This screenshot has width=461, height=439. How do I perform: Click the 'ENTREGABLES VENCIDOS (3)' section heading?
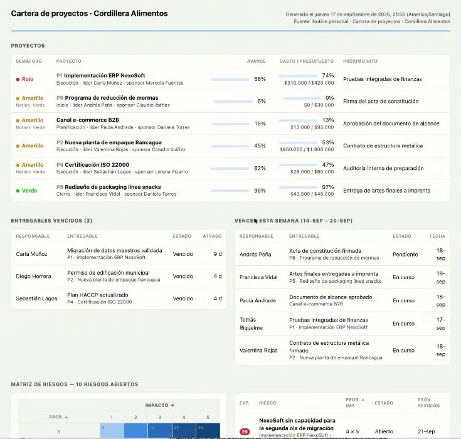(x=51, y=221)
